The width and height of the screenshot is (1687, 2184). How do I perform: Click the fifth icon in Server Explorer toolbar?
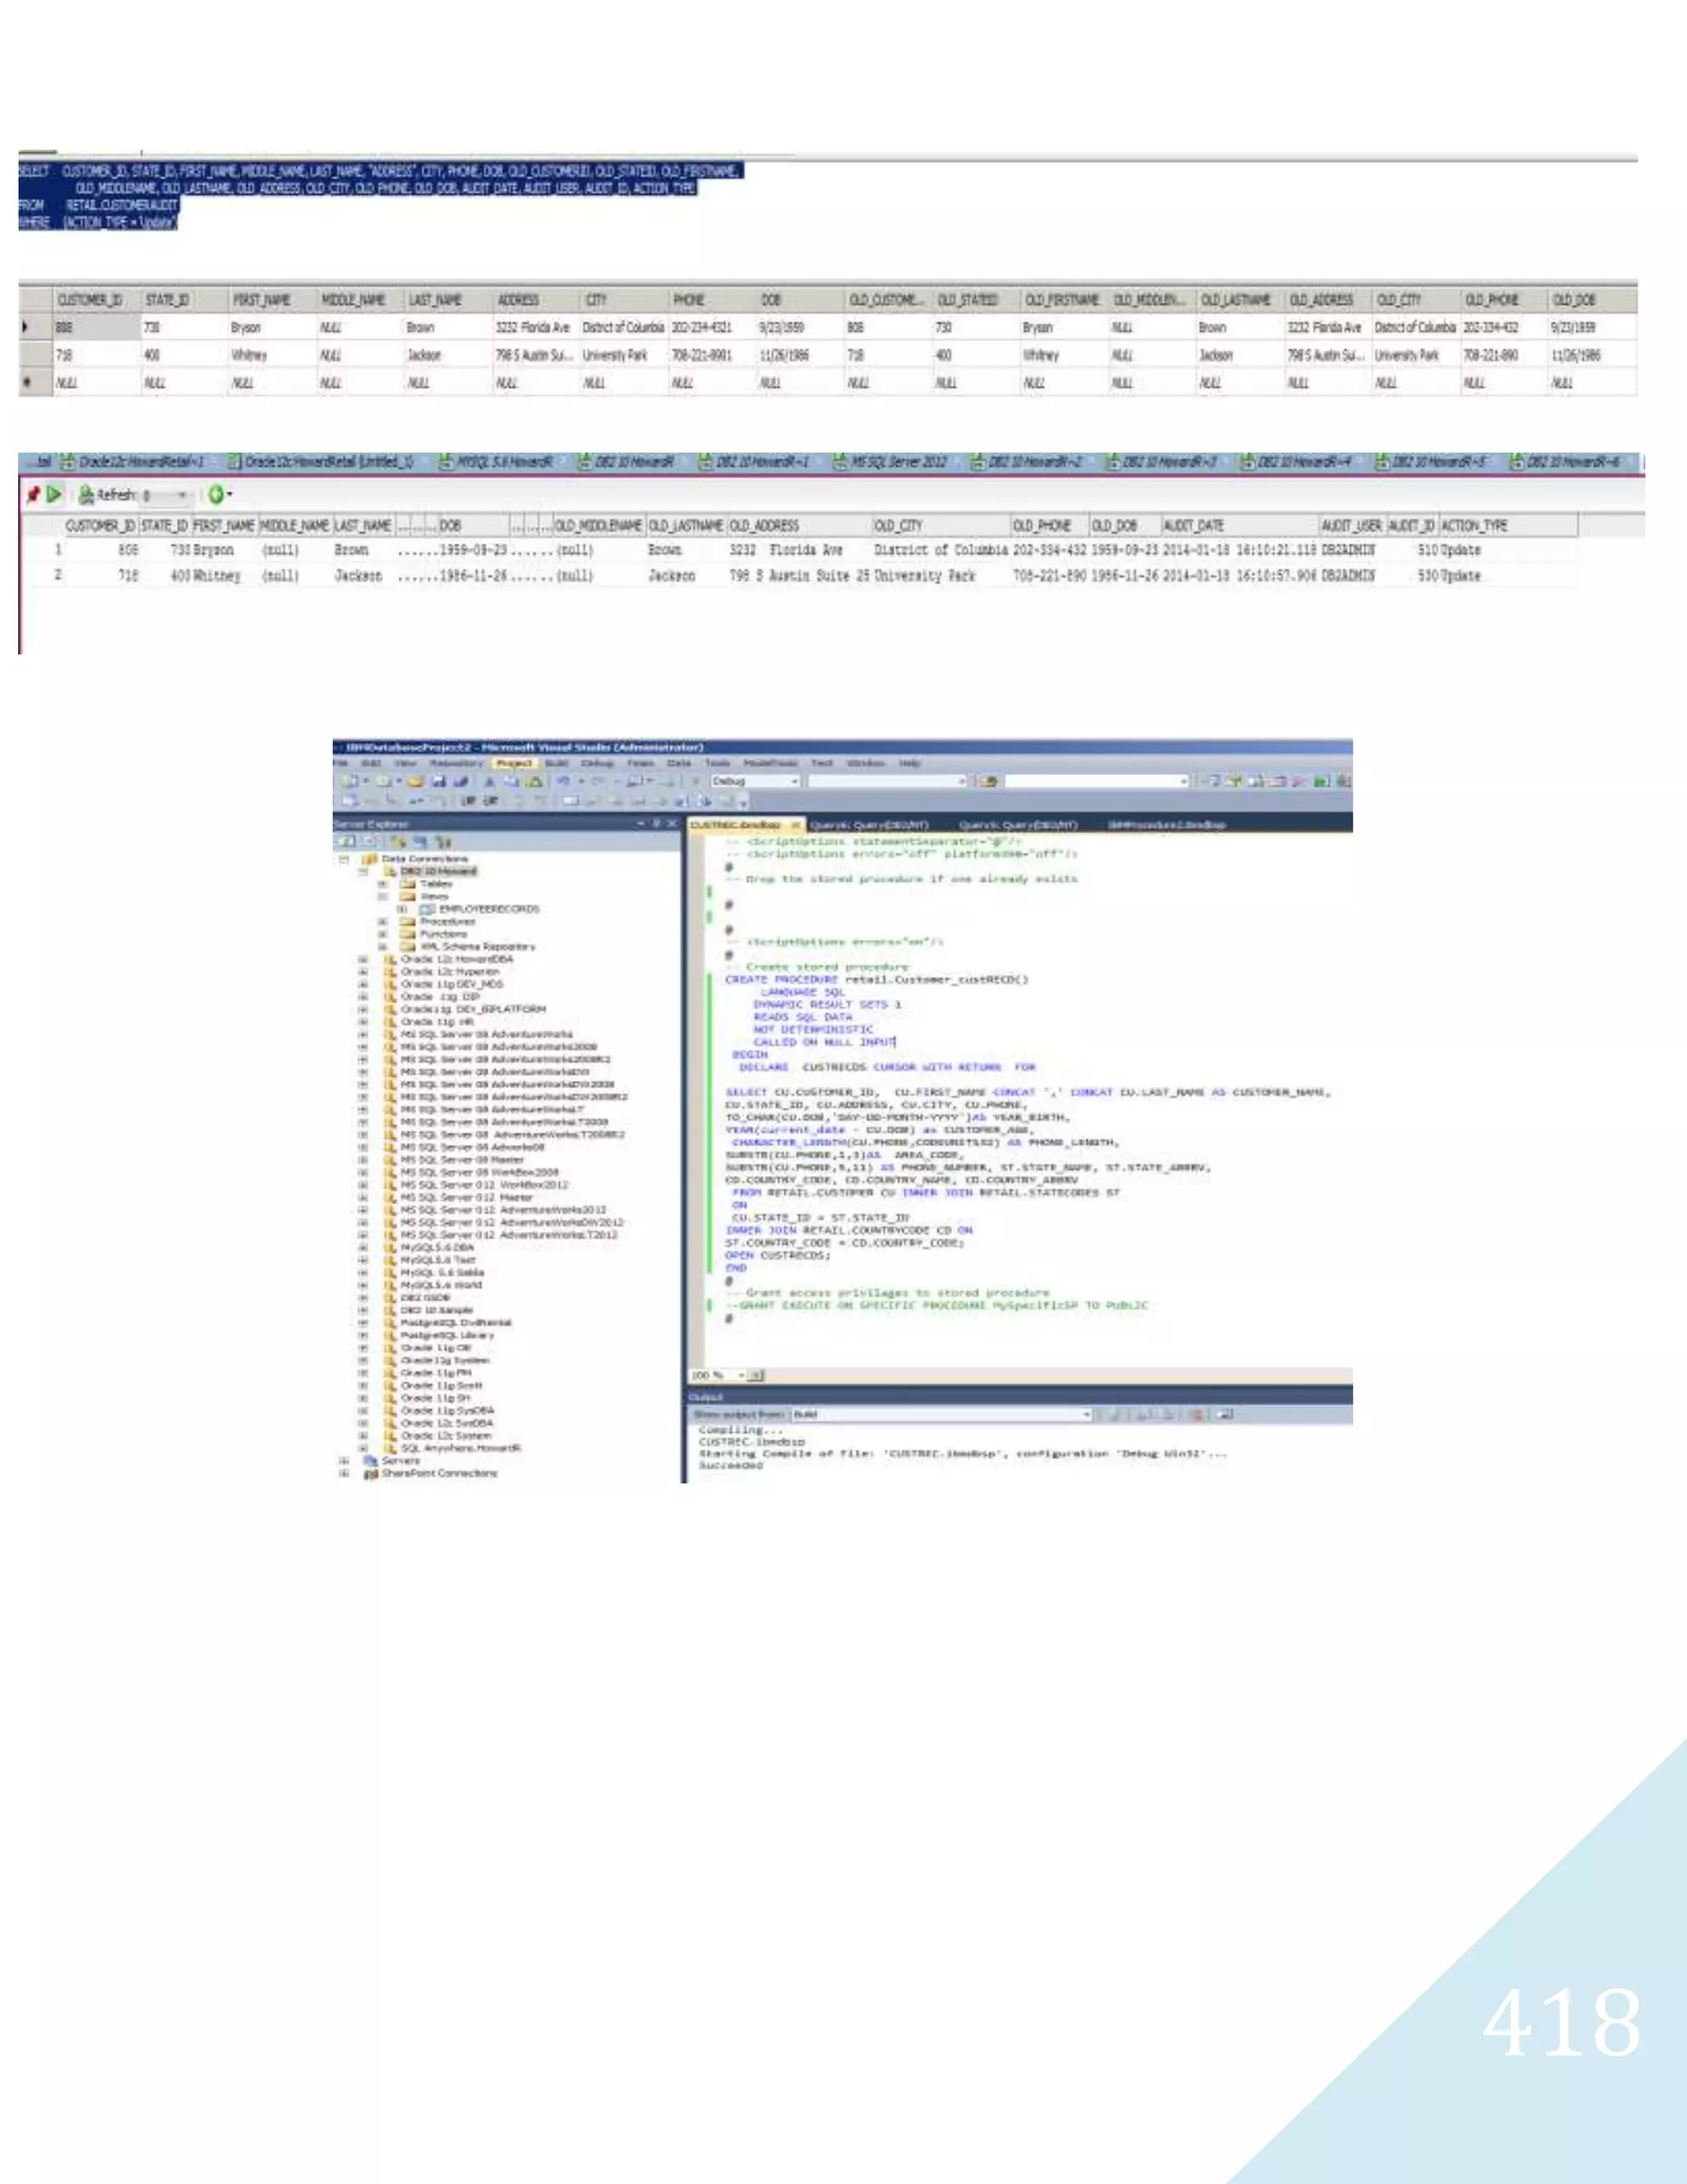point(444,842)
